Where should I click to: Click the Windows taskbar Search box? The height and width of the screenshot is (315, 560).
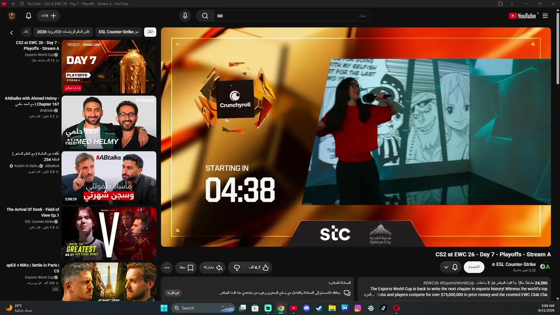point(203,308)
